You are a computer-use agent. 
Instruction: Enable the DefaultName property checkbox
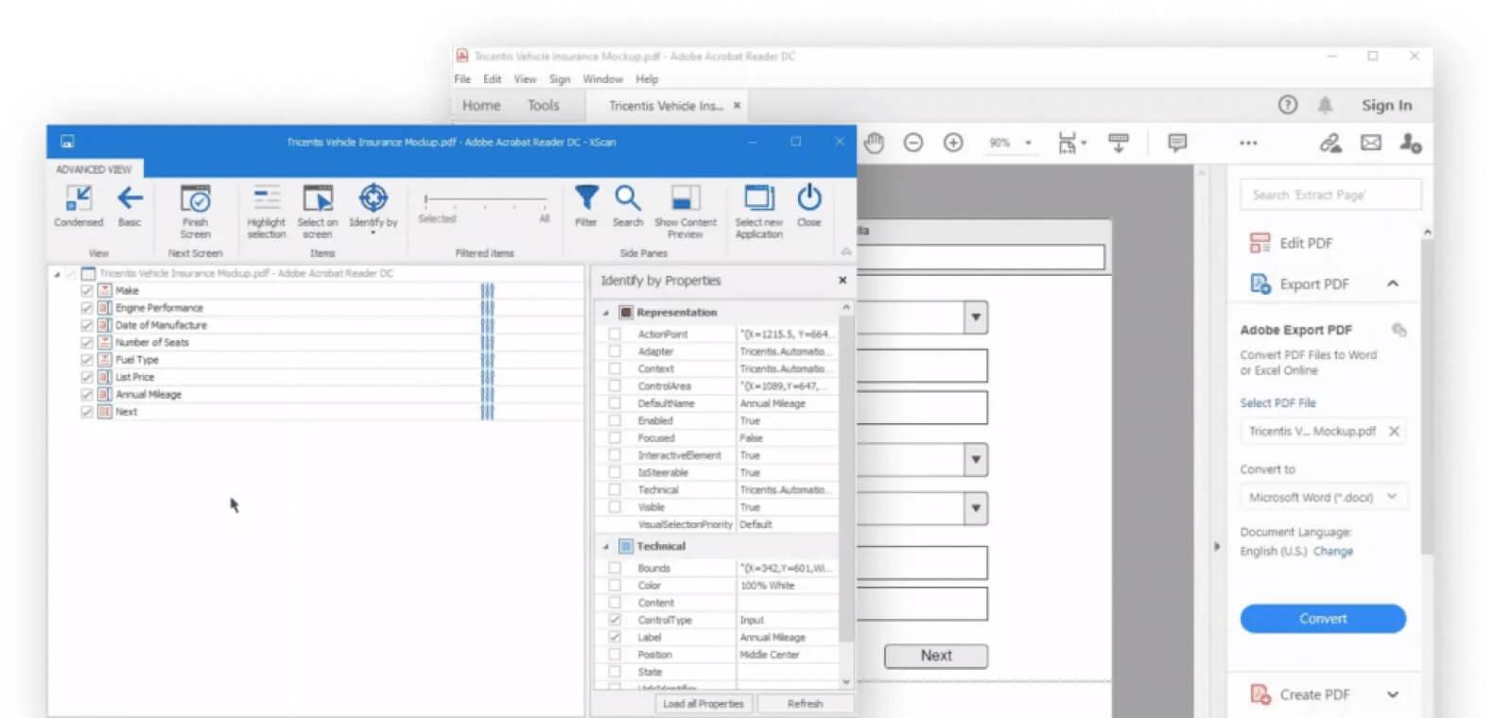[615, 403]
